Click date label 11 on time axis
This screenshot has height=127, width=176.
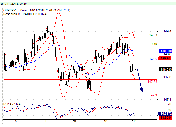(x=135, y=121)
